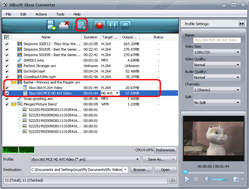Click the video preview thumbnail

(214, 138)
